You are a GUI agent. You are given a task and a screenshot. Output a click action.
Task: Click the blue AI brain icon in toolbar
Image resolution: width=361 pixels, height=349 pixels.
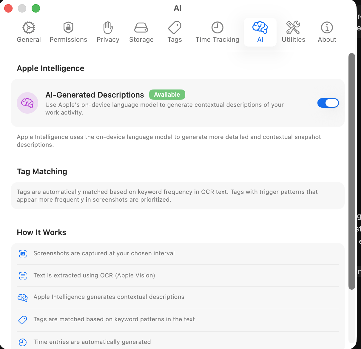point(260,27)
